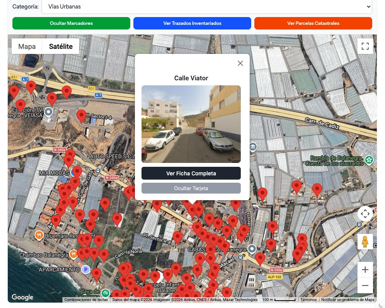385x308 pixels.
Task: View the Calle Viator street photo thumbnail
Action: 191,124
